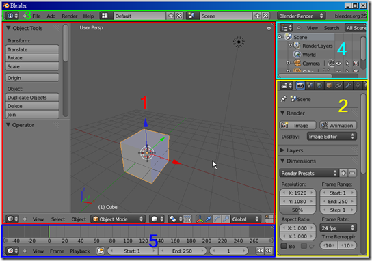Click the Origin button
Image resolution: width=372 pixels, height=261 pixels.
pyautogui.click(x=32, y=77)
